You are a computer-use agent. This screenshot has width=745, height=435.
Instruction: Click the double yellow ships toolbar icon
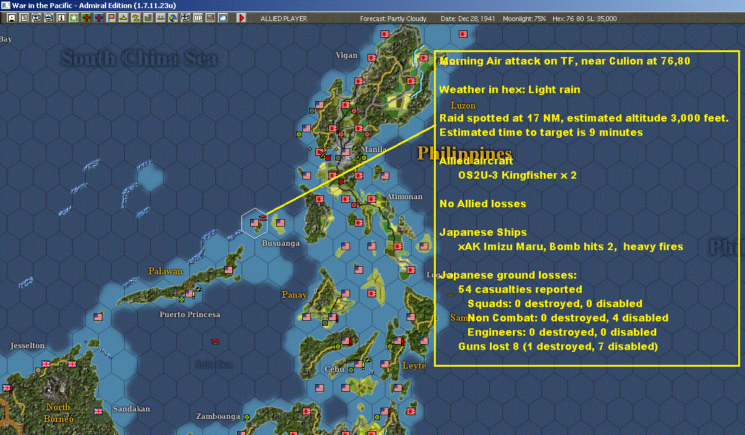[x=136, y=18]
